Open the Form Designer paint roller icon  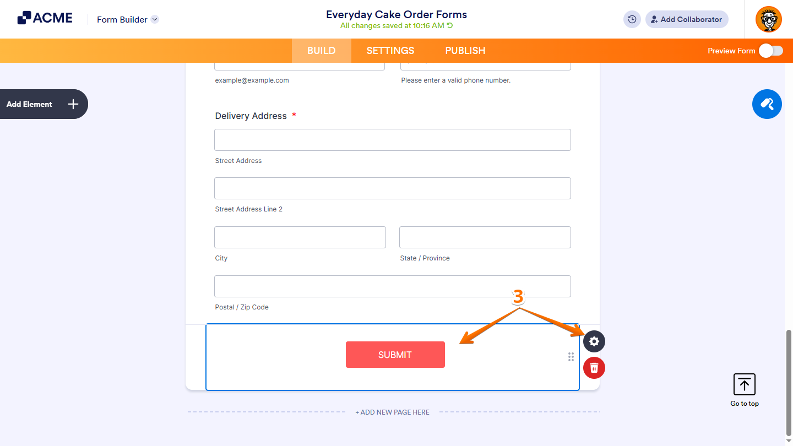click(x=767, y=104)
